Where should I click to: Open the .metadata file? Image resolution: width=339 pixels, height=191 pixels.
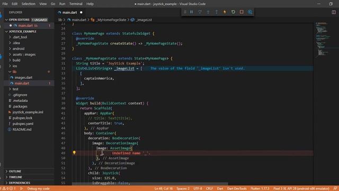point(20,101)
